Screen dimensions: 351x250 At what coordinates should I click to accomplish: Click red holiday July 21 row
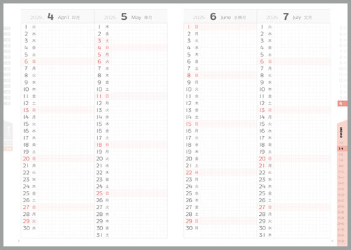293,165
